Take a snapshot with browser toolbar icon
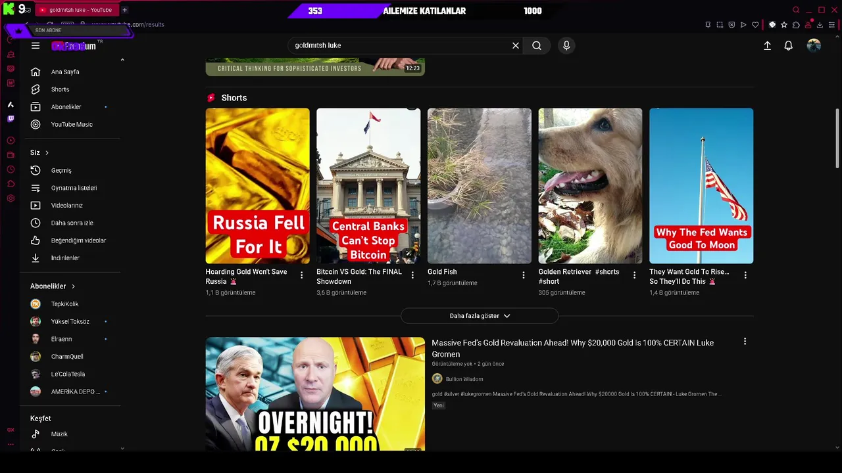The width and height of the screenshot is (842, 473). click(720, 25)
